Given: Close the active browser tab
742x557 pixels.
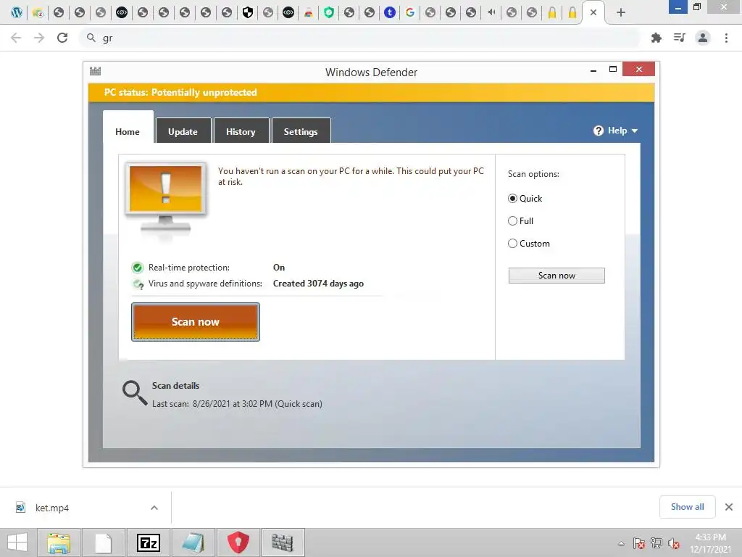Looking at the screenshot, I should pos(593,13).
